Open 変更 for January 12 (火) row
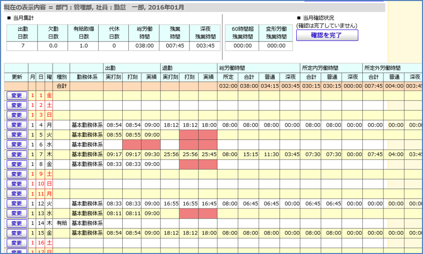Image resolution: width=423 pixels, height=254 pixels. (16, 203)
